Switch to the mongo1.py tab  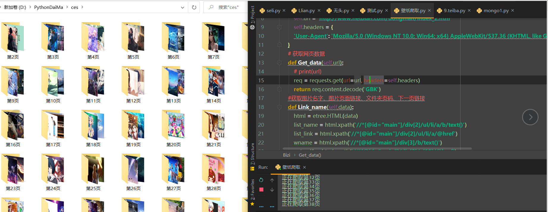pos(496,11)
